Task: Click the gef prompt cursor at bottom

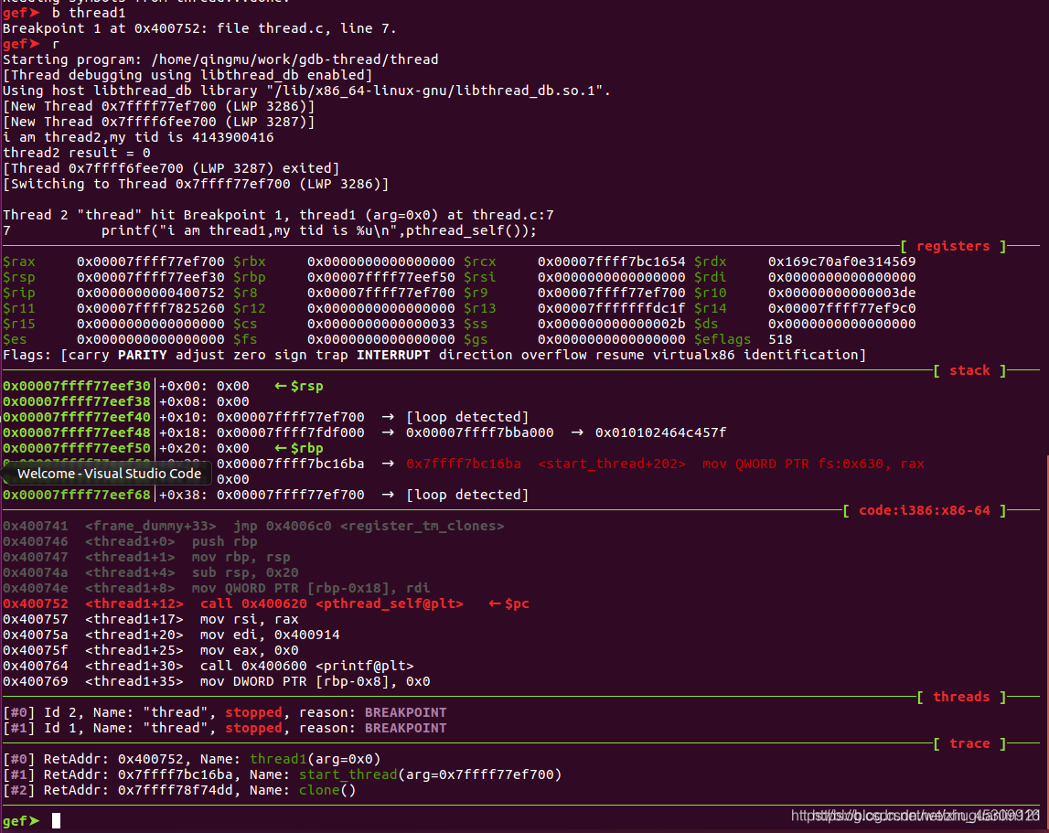Action: point(56,821)
